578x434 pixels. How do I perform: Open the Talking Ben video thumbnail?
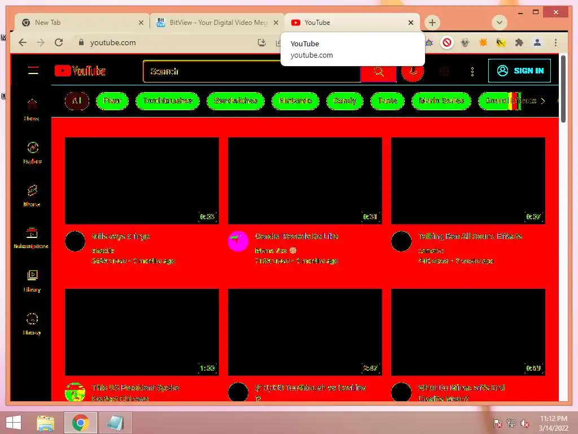click(468, 181)
